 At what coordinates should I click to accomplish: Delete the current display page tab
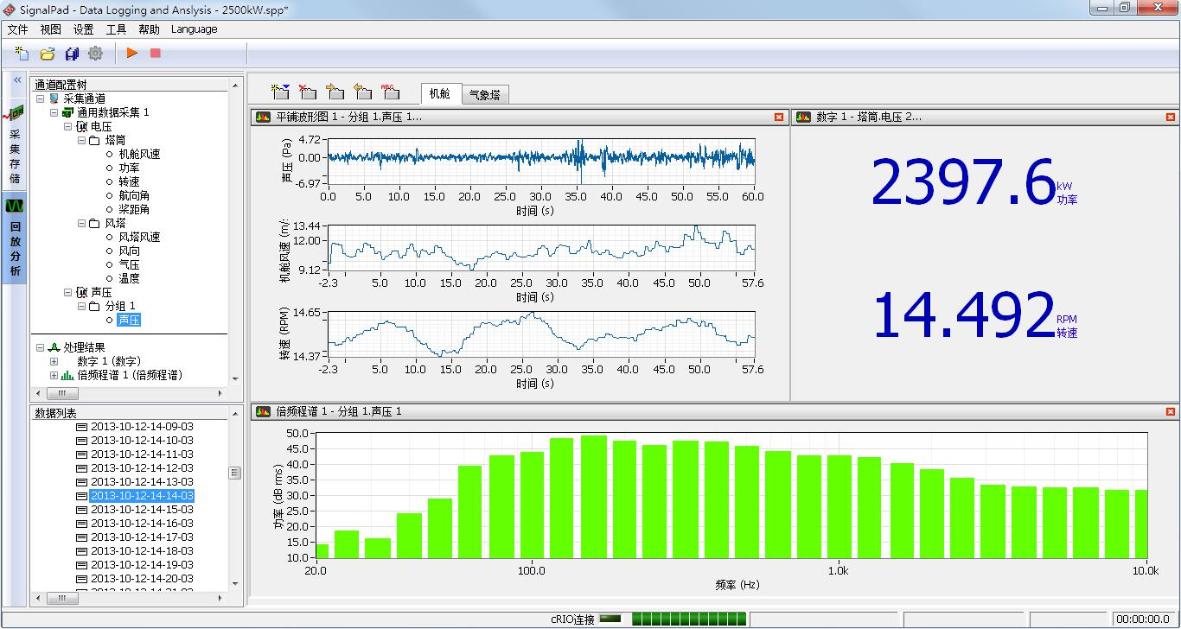tap(307, 92)
